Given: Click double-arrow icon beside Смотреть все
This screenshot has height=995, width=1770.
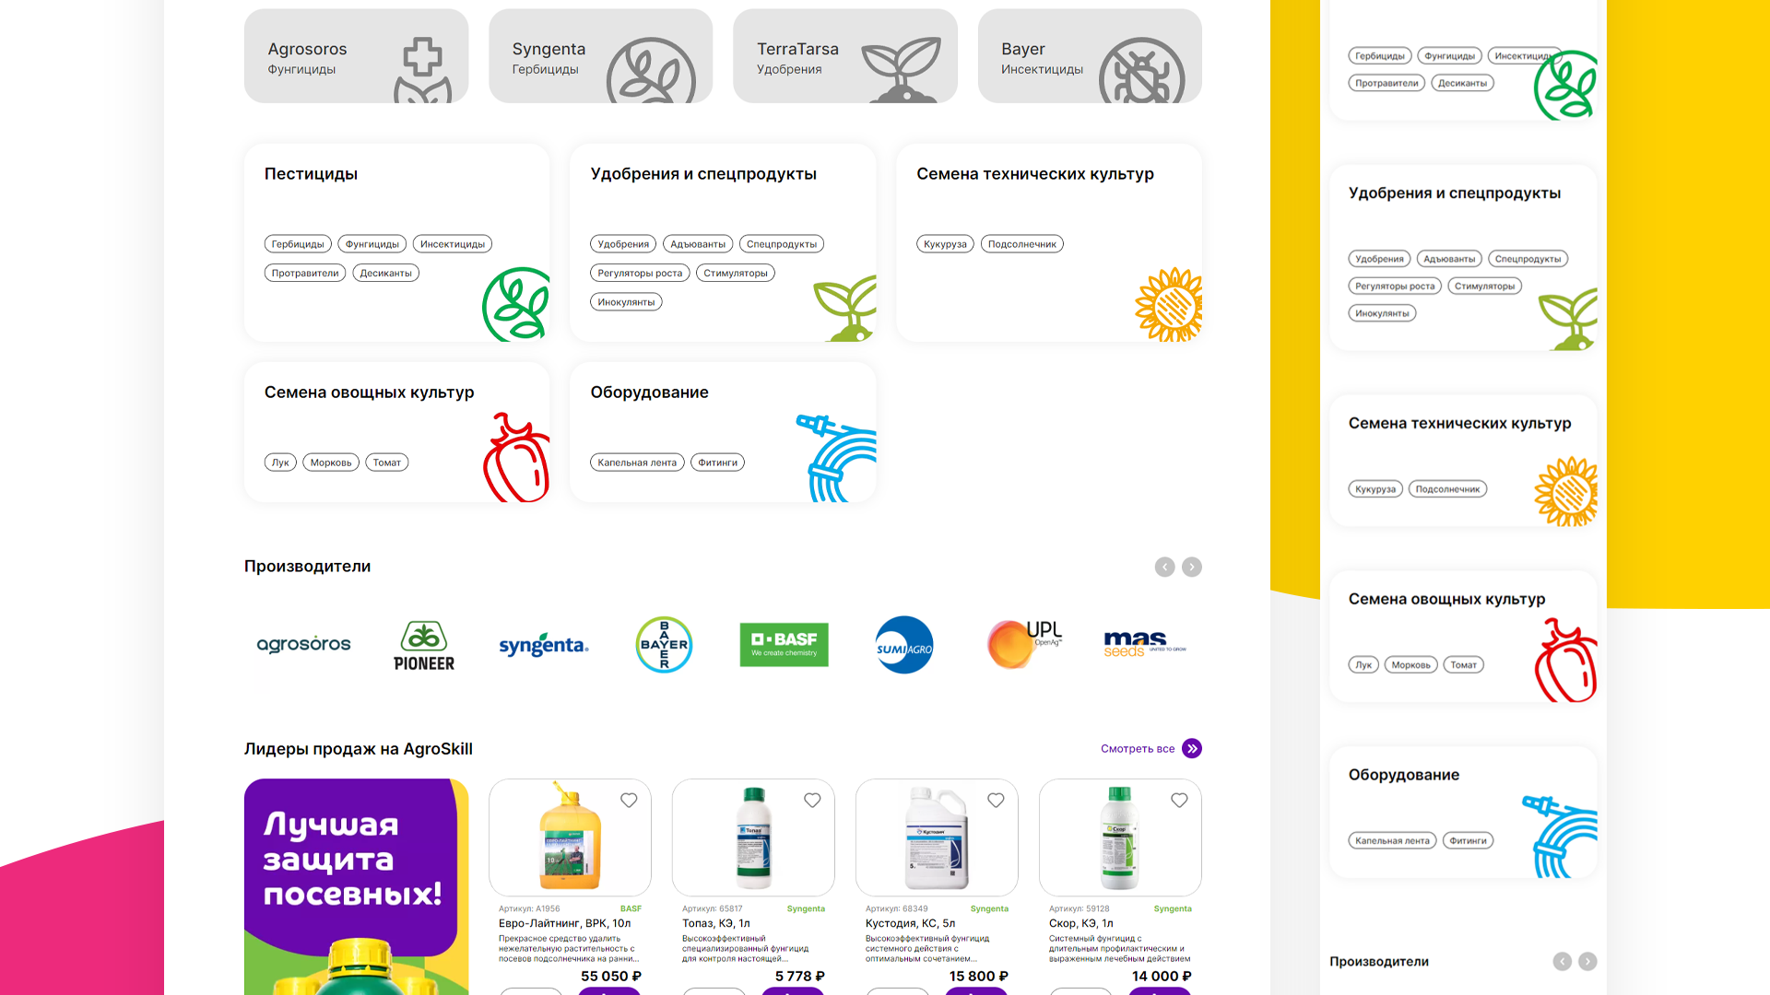Looking at the screenshot, I should click(1192, 749).
